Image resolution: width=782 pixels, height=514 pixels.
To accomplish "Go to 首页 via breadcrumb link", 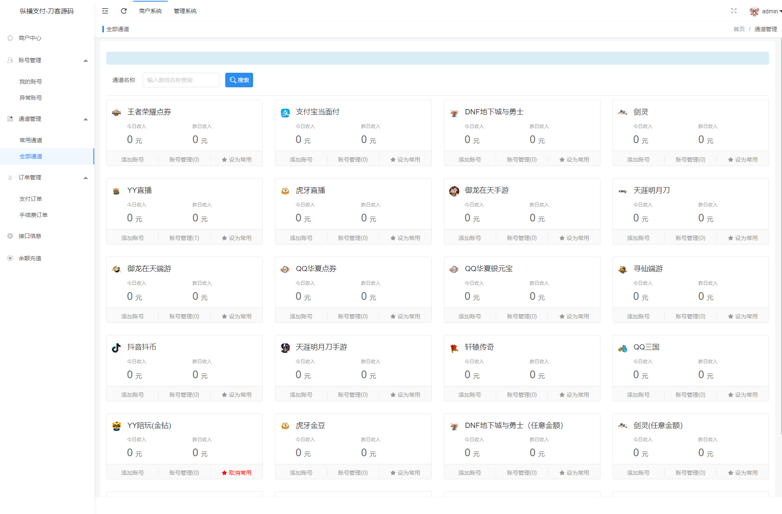I will [x=738, y=29].
